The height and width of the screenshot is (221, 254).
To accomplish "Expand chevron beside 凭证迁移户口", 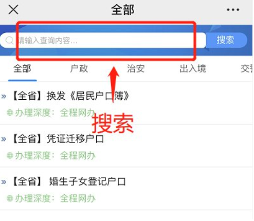I will (x=4, y=139).
